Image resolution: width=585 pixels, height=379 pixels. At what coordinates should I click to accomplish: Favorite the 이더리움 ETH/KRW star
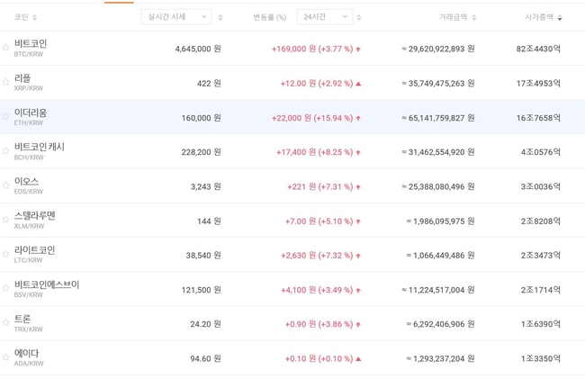(x=5, y=116)
